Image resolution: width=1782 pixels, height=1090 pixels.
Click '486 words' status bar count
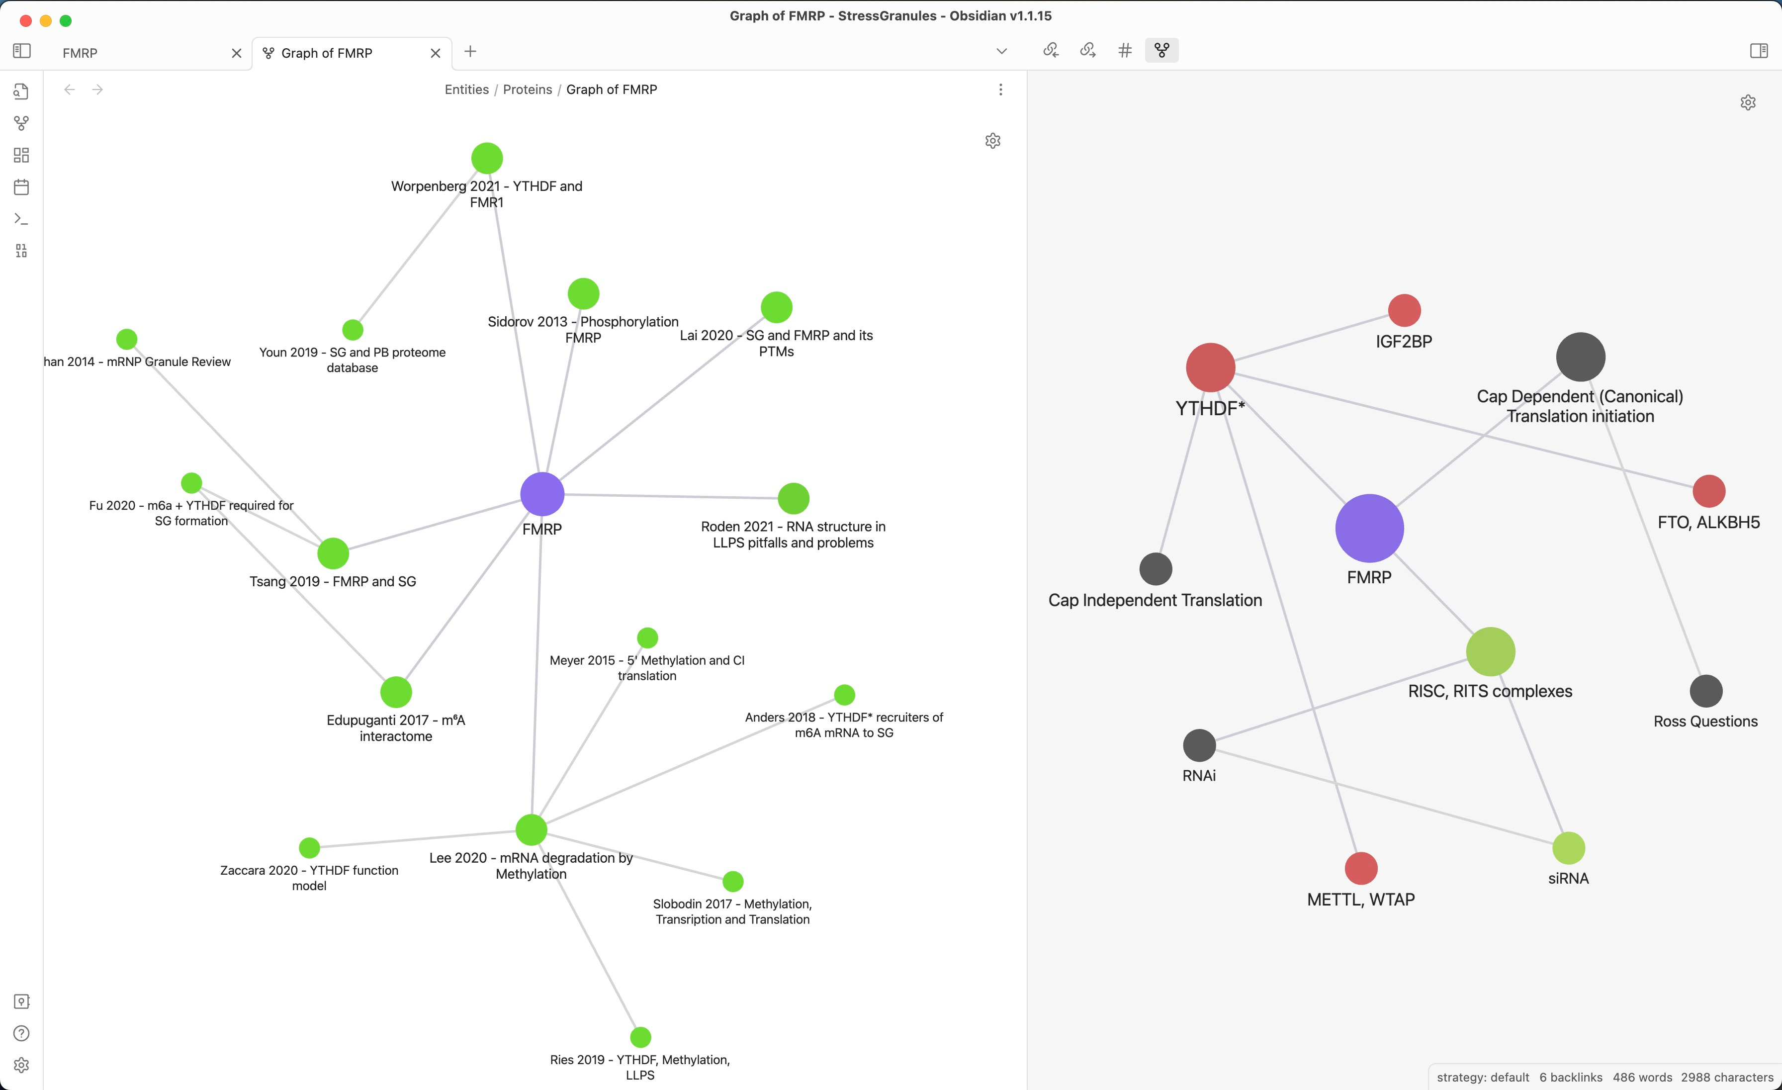[1642, 1077]
